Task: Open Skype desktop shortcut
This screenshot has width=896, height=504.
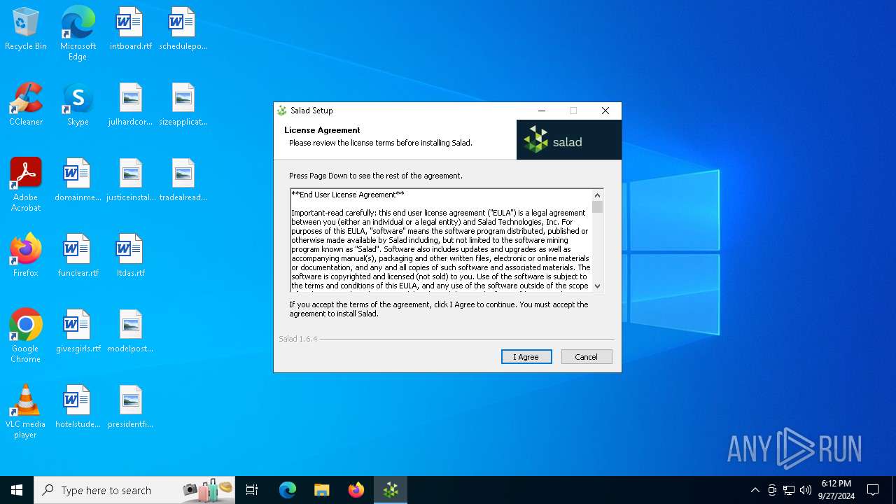Action: tap(78, 105)
